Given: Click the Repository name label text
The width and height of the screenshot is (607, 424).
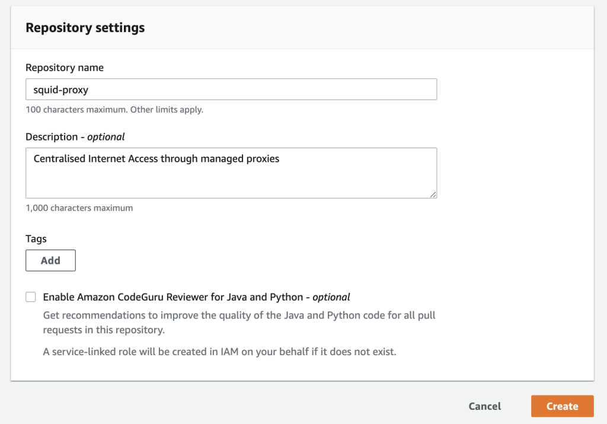Looking at the screenshot, I should click(x=65, y=68).
